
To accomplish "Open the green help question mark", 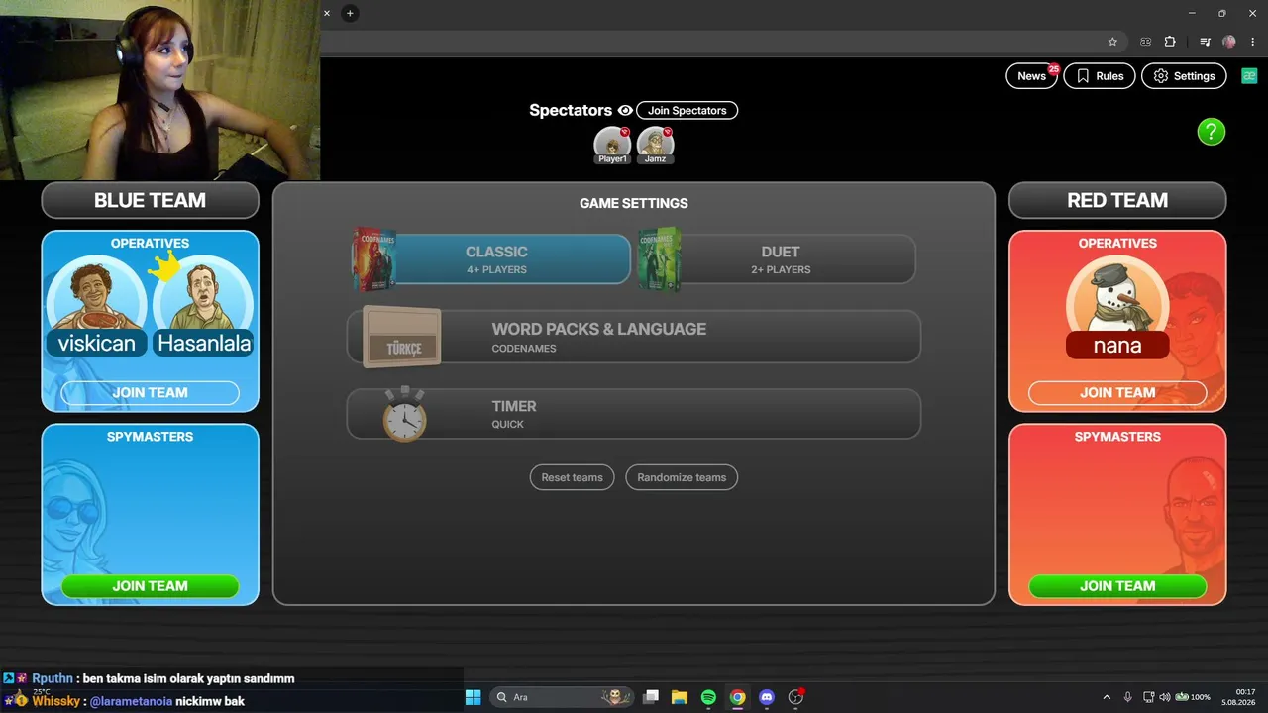I will click(x=1211, y=132).
